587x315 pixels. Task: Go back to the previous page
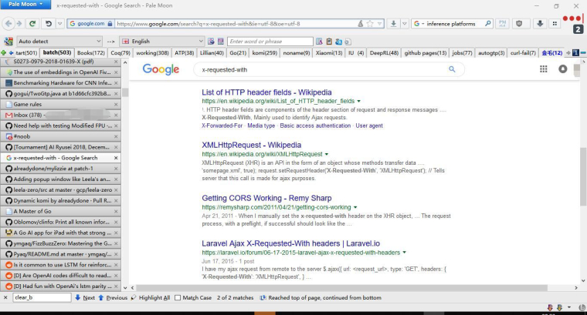coord(8,24)
